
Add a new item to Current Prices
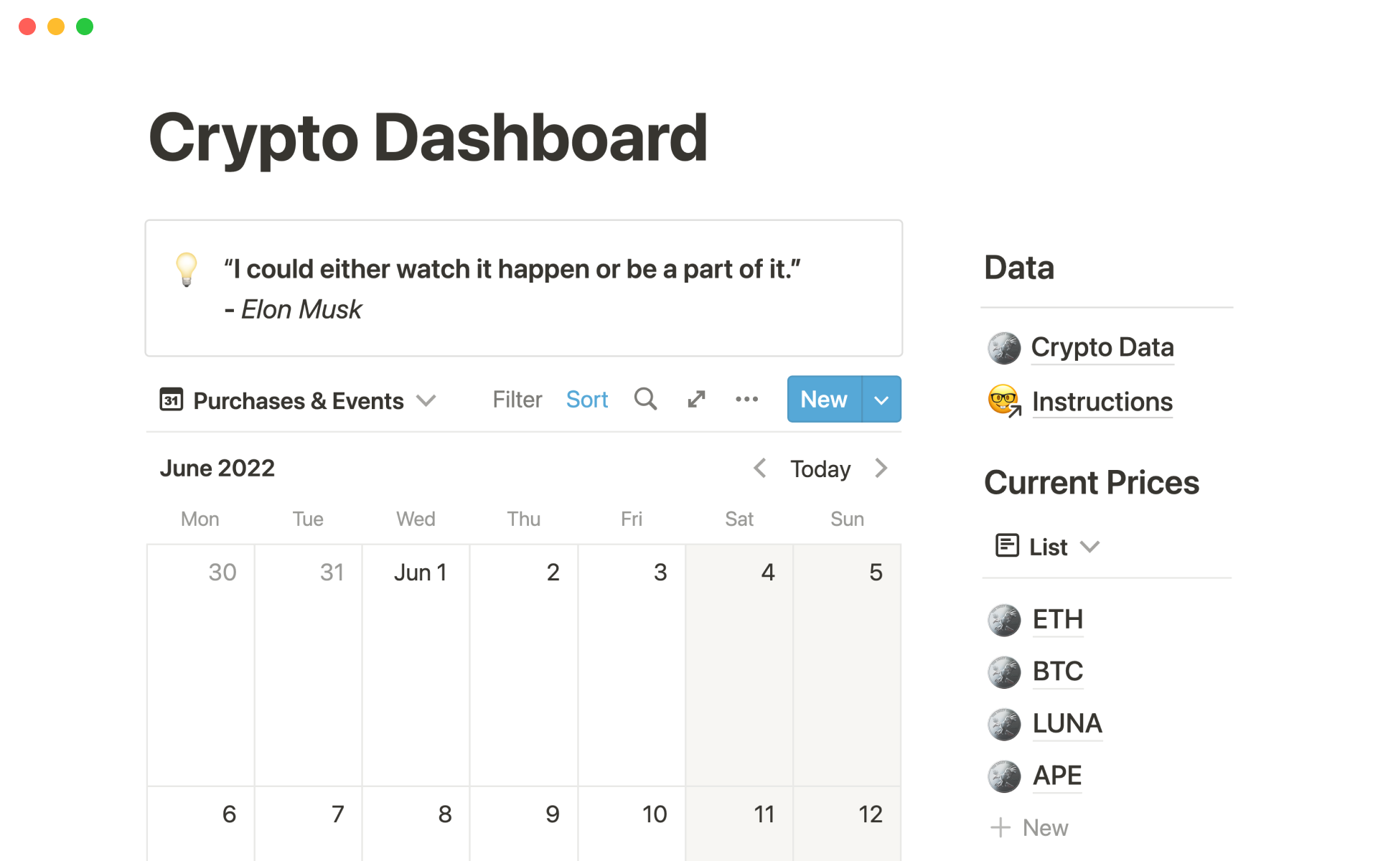pos(1030,828)
